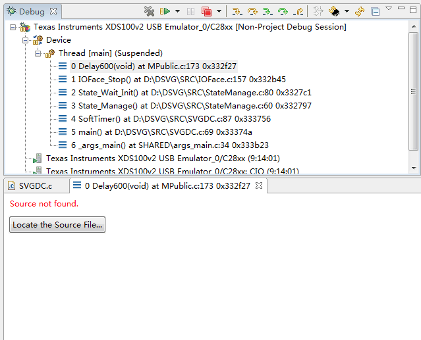The height and width of the screenshot is (340, 421).
Task: Click the Remove All Terminated launches icon
Action: point(149,11)
